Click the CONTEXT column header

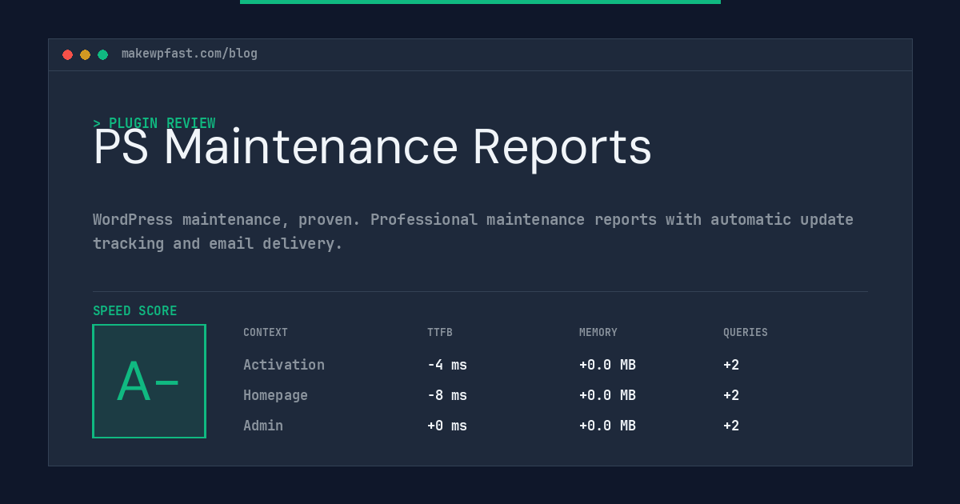(266, 333)
